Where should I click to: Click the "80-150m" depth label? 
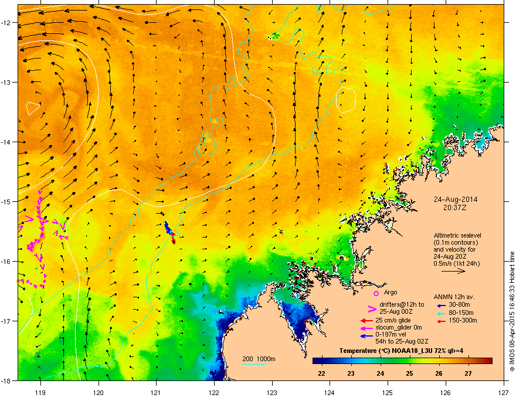(x=461, y=313)
